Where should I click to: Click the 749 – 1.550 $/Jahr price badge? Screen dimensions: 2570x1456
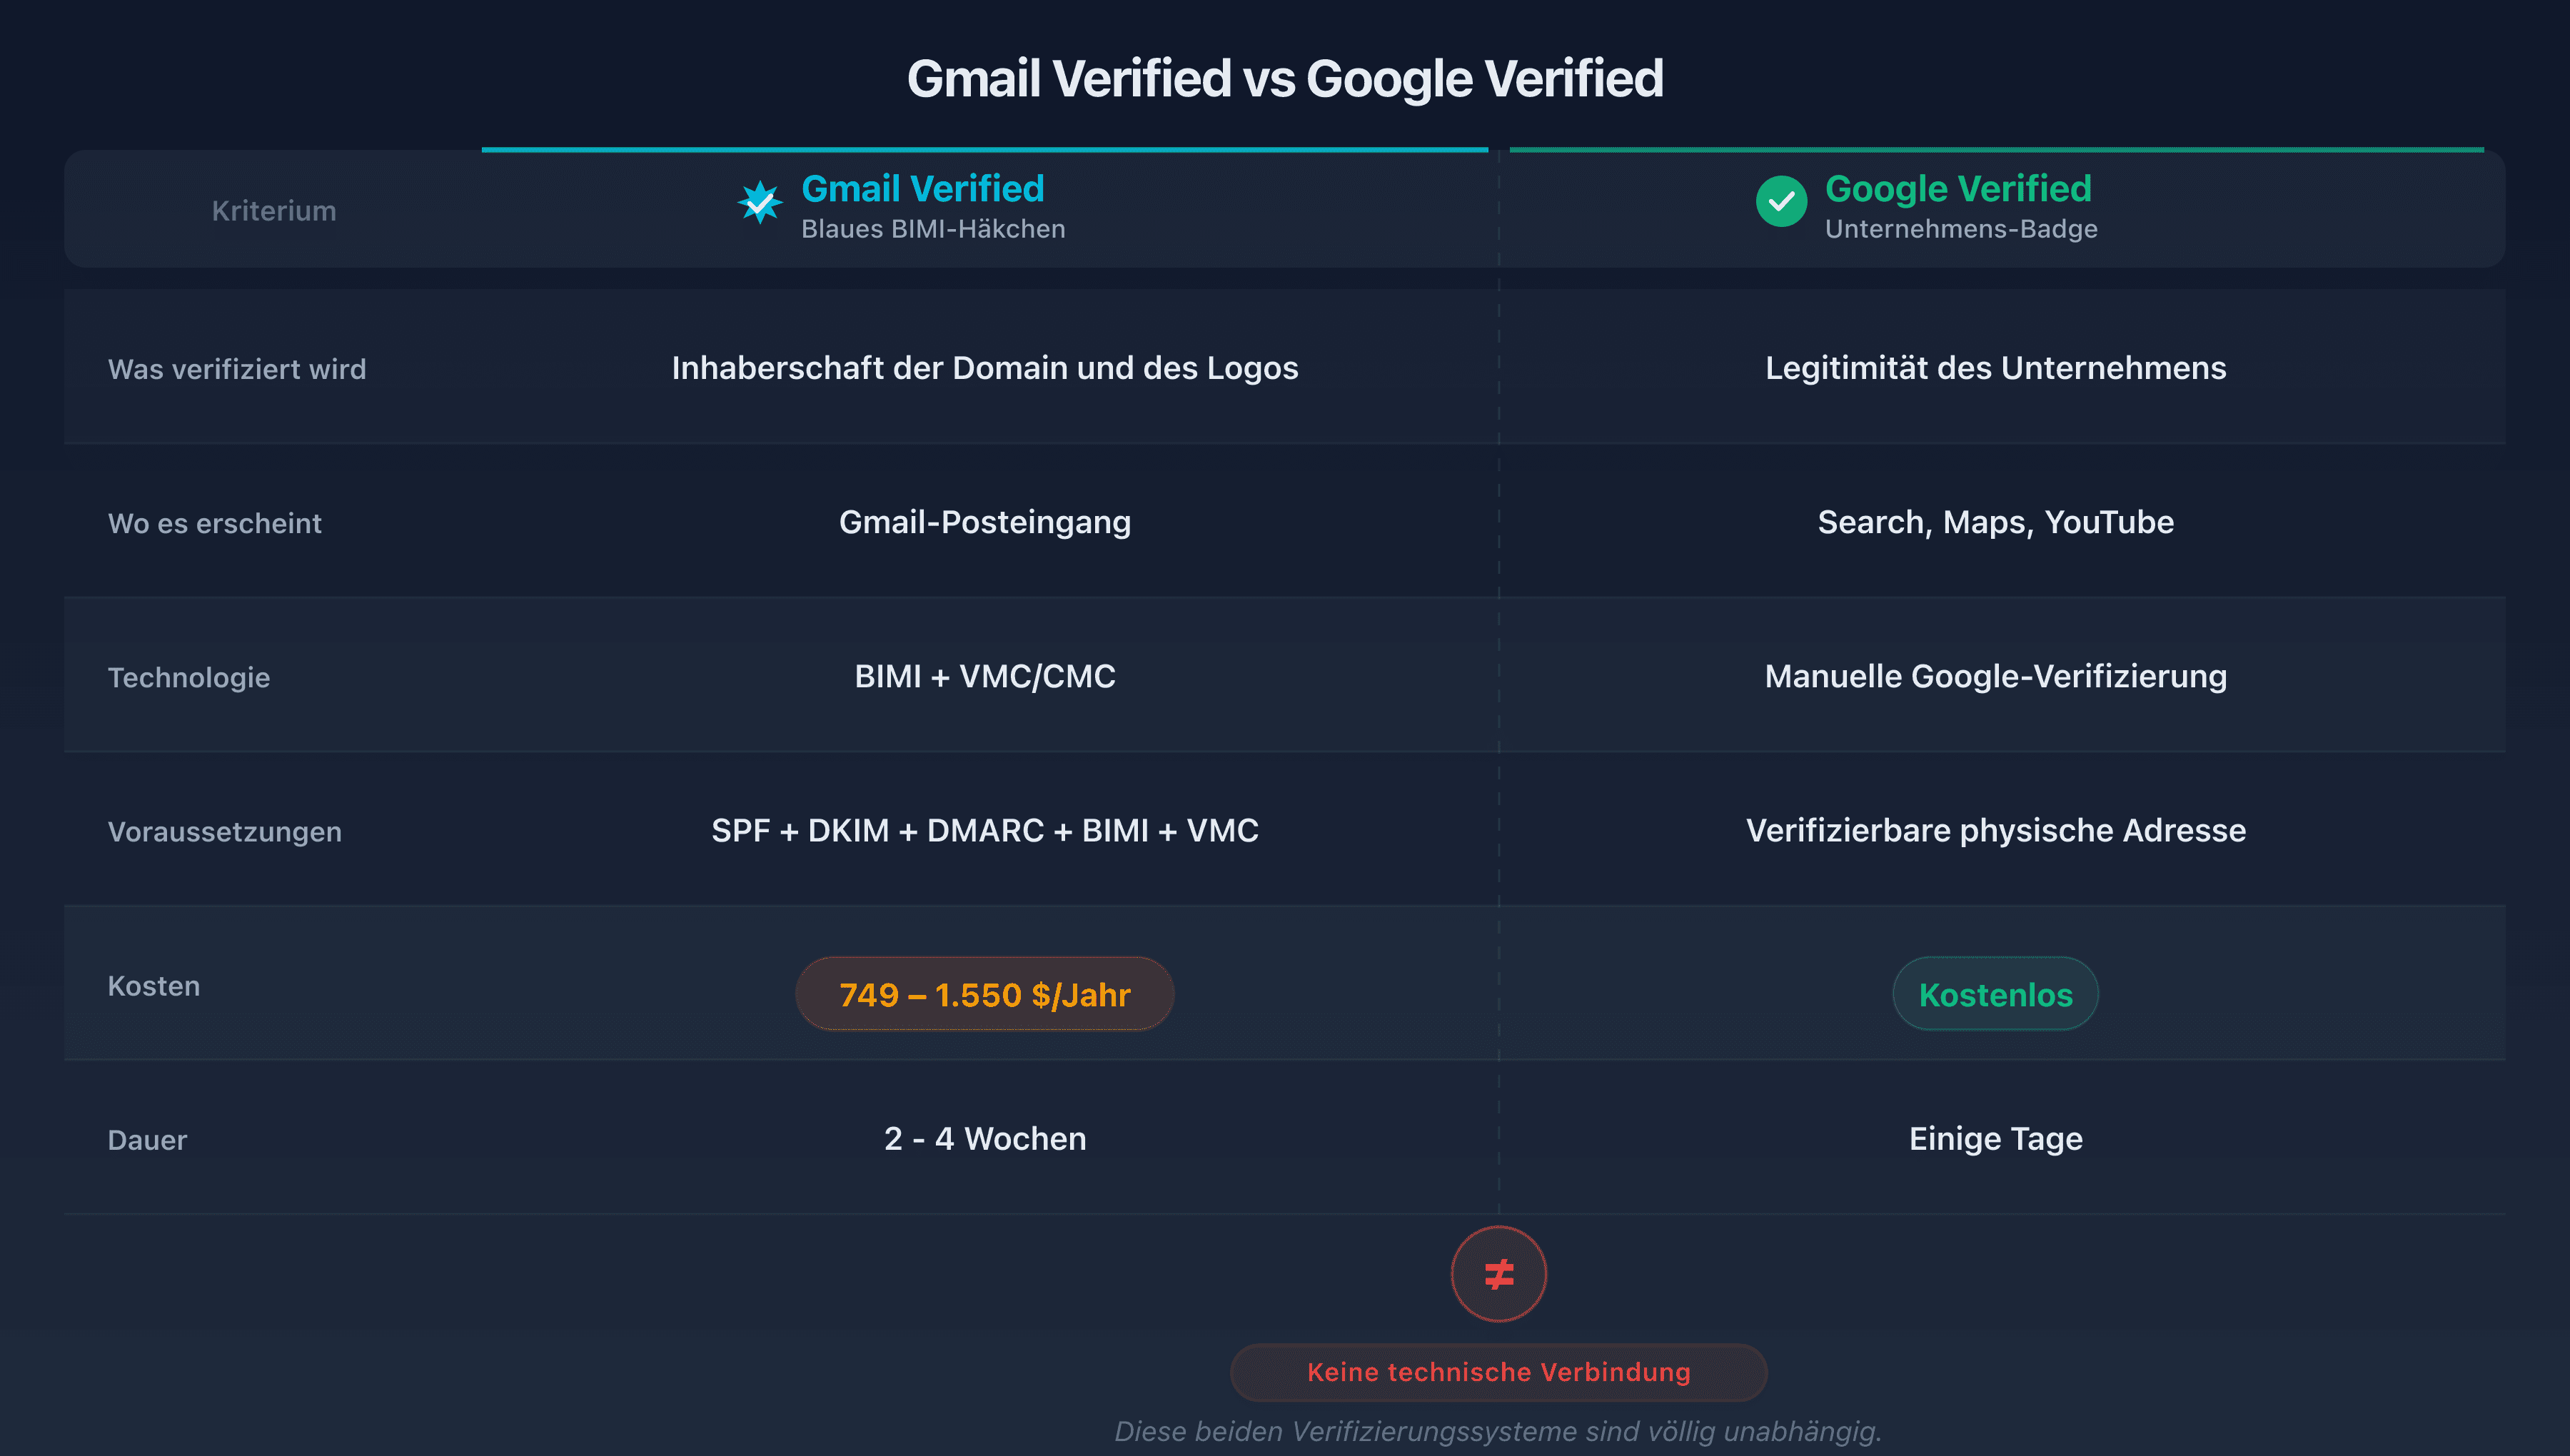(x=984, y=993)
